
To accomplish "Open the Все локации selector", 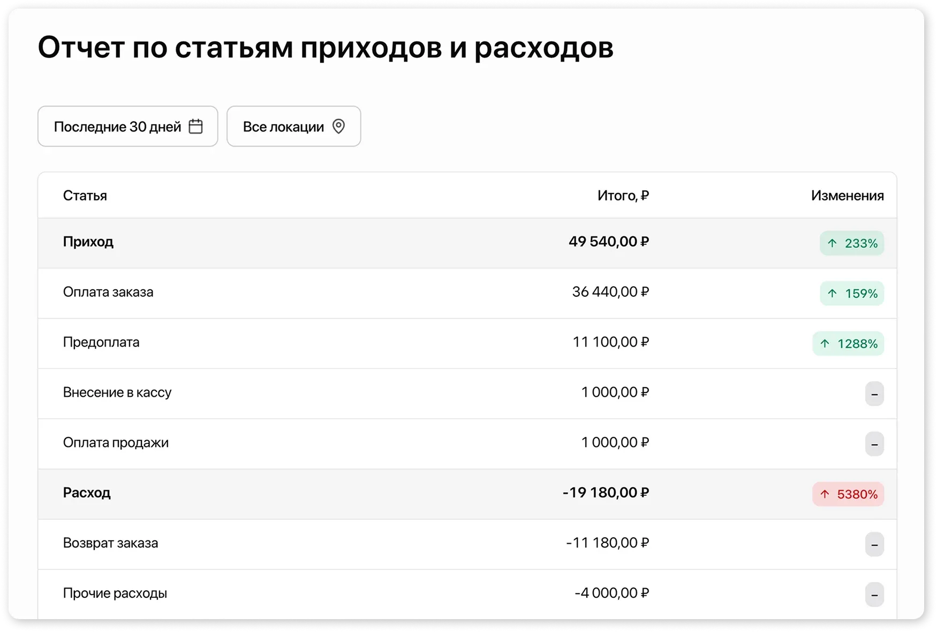I will pyautogui.click(x=293, y=126).
